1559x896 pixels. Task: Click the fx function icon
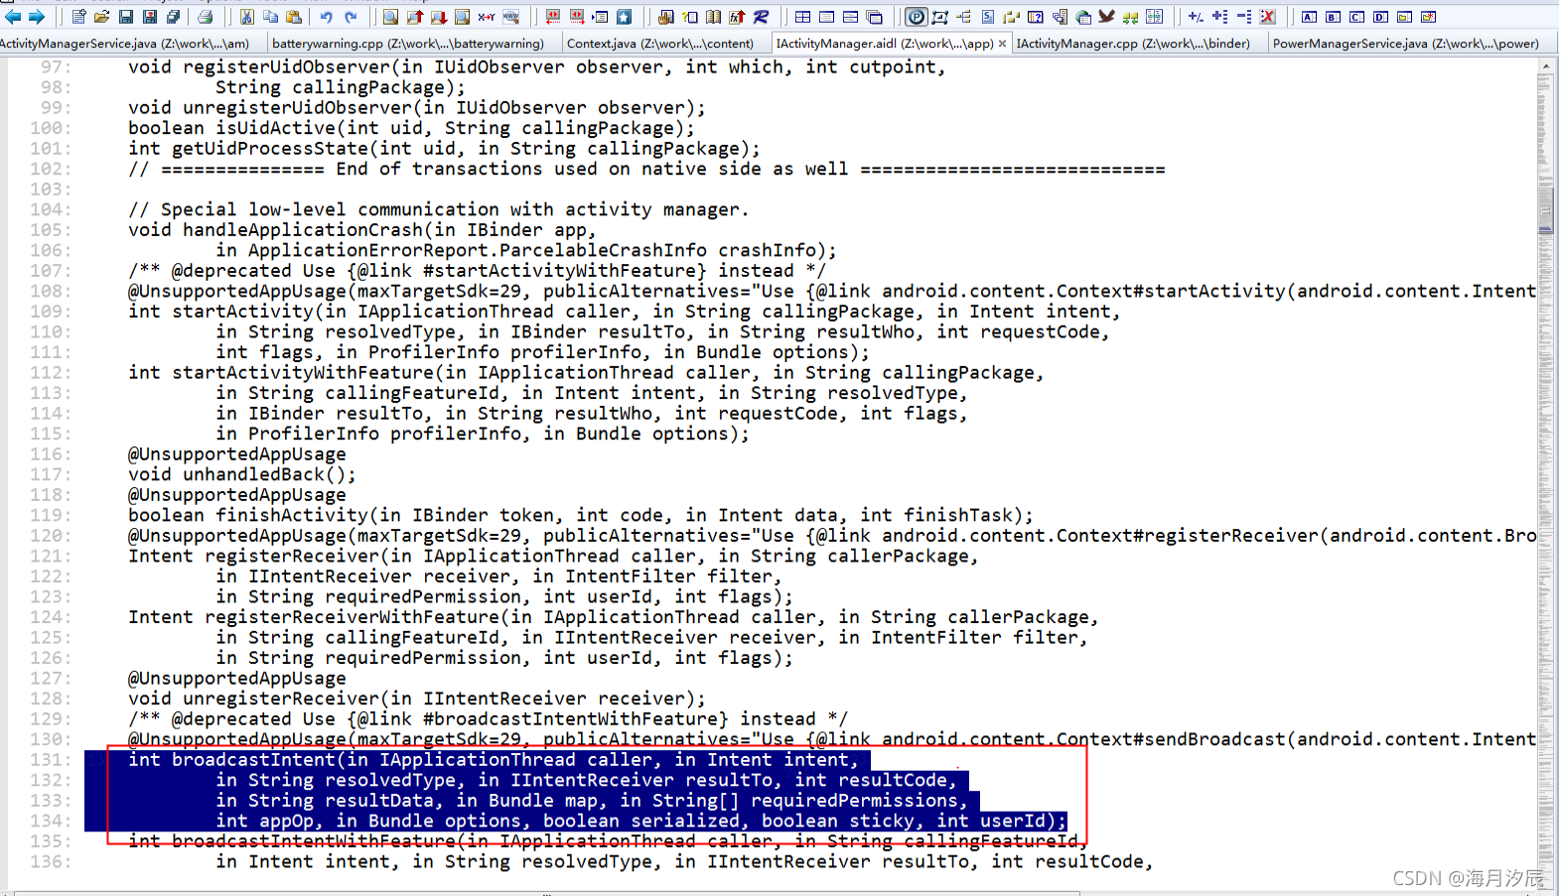click(x=737, y=17)
